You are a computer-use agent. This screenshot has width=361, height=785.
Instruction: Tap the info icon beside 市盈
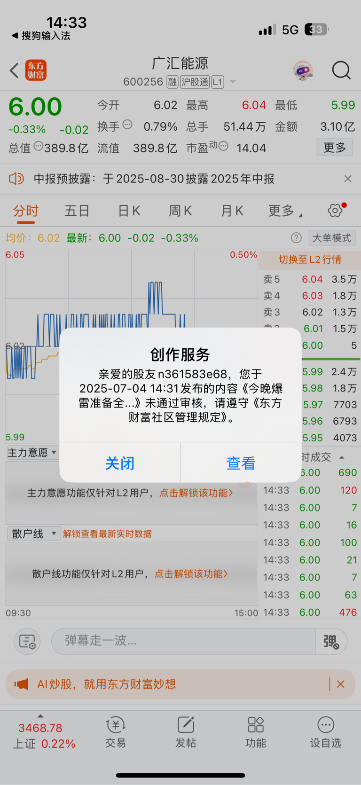point(223,146)
